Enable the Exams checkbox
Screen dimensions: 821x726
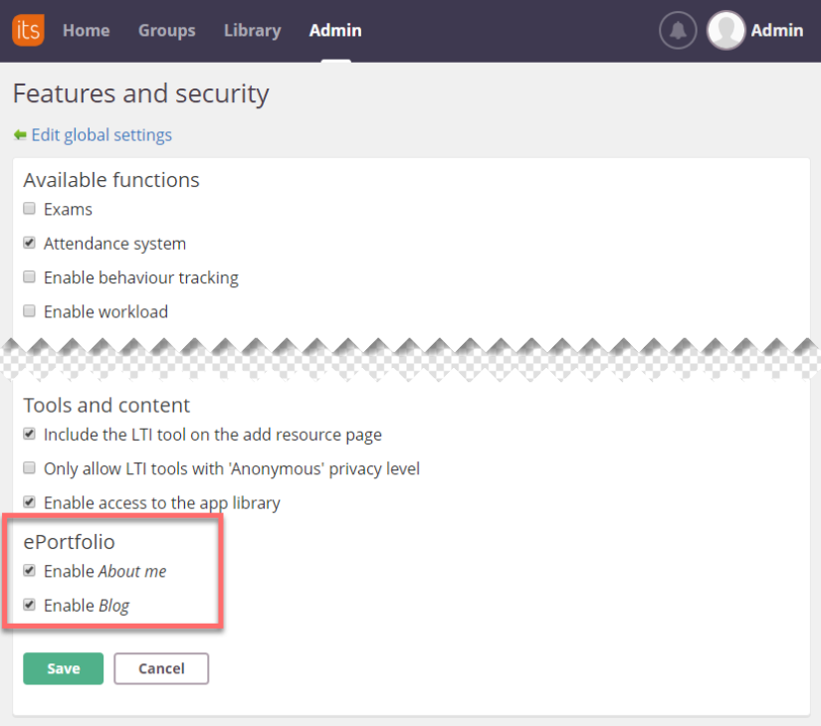coord(30,209)
